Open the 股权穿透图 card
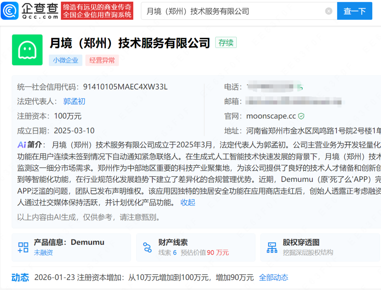This screenshot has height=290, width=381. click(x=301, y=242)
